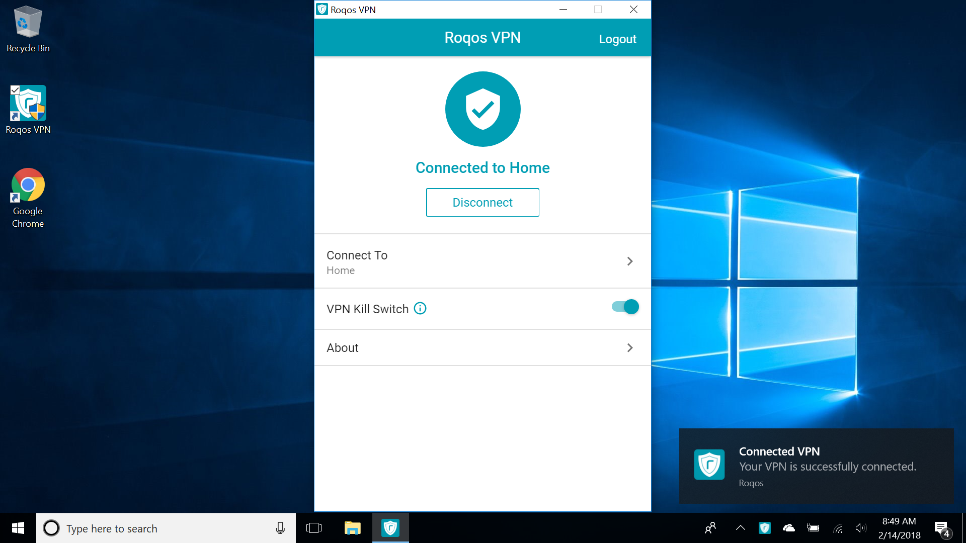Click the microphone icon in search box
This screenshot has height=543, width=966.
tap(280, 528)
